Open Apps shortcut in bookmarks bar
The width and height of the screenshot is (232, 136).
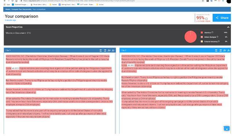point(7,5)
